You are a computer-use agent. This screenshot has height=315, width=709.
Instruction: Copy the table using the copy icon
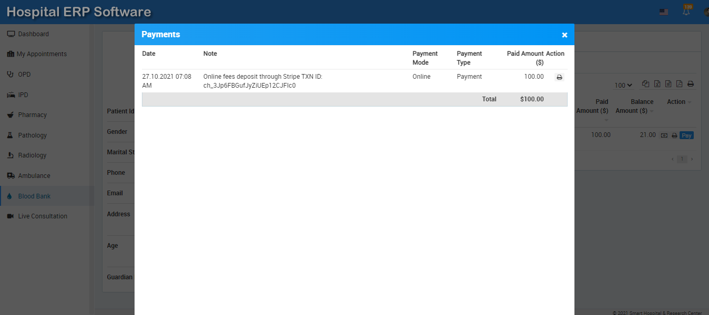coord(645,84)
